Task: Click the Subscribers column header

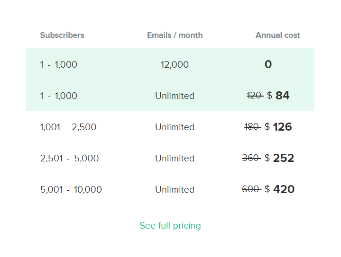Action: pos(62,35)
